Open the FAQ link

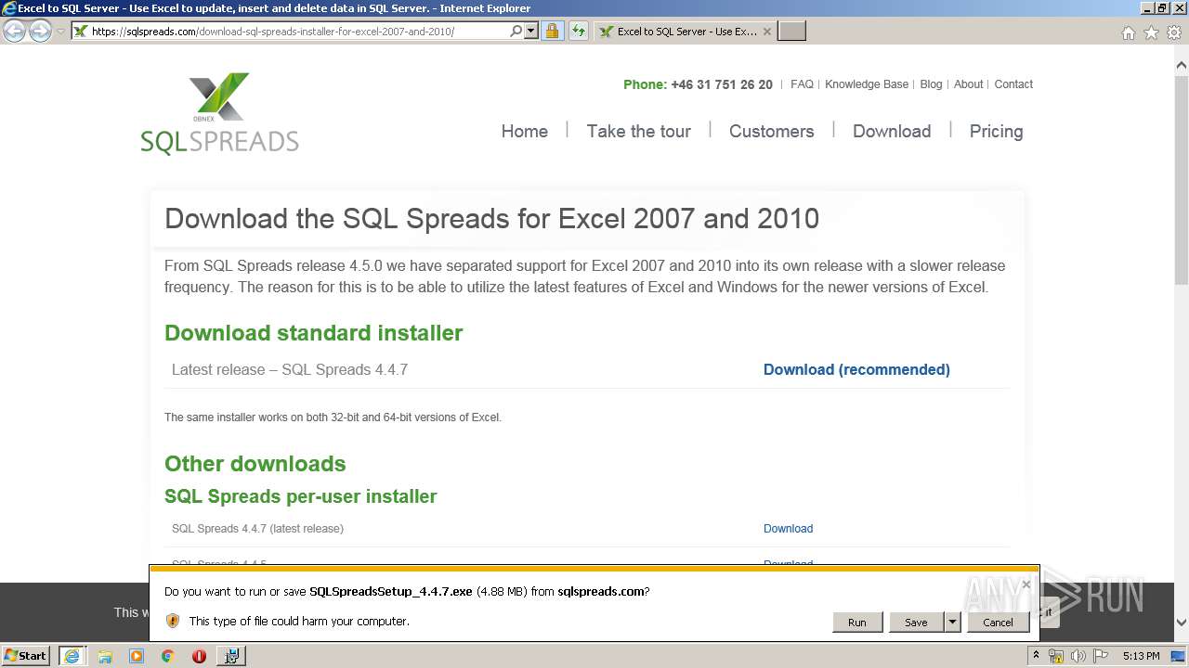[x=802, y=84]
